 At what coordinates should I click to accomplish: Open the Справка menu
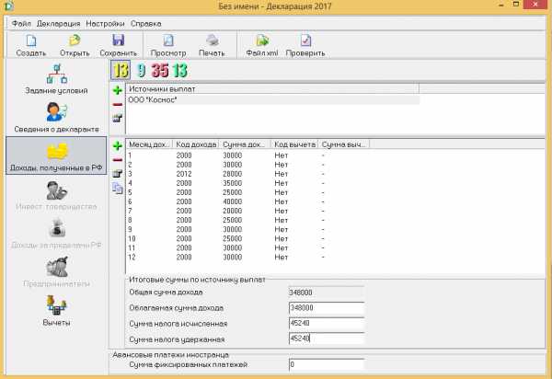(145, 24)
